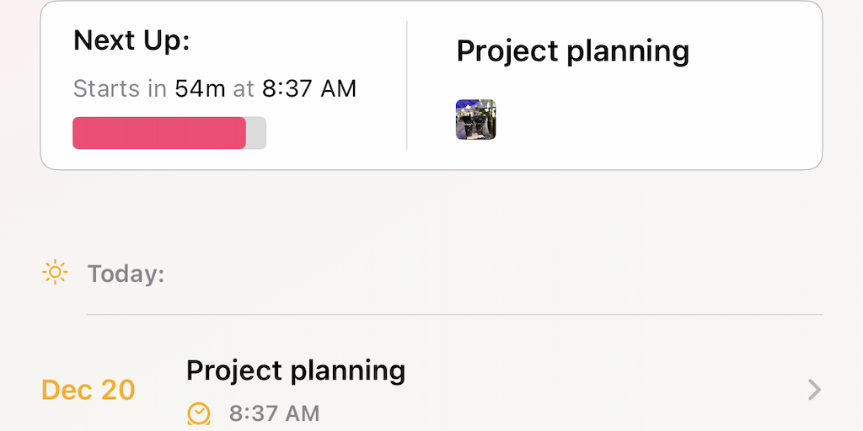Click the vertical divider in Next Up card
Screen dimensions: 863x431
click(x=407, y=86)
